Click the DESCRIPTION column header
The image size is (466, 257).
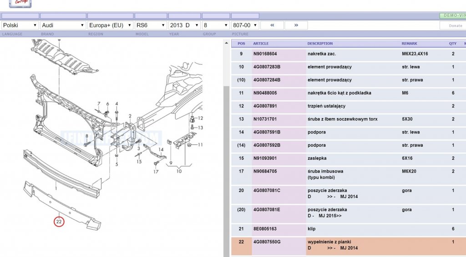(320, 43)
